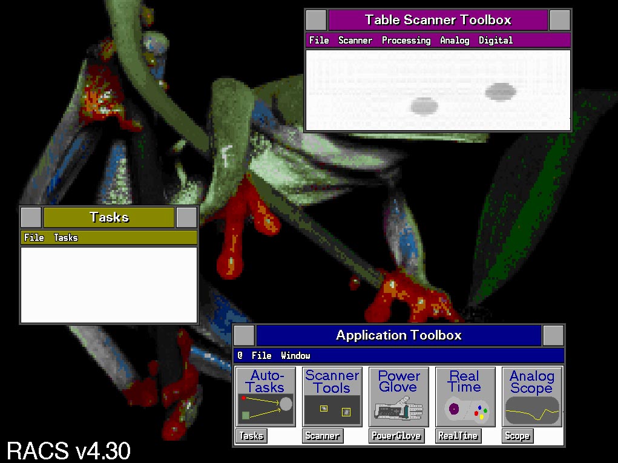Select the Power Glove icon
The height and width of the screenshot is (463, 618).
(x=398, y=396)
